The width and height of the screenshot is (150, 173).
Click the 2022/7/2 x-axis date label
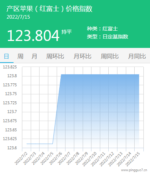click(21, 158)
